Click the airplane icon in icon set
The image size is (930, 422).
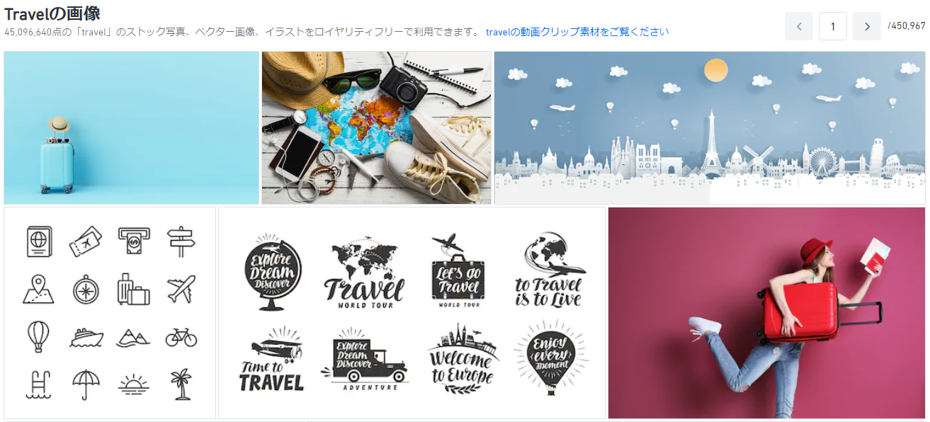coord(181,290)
